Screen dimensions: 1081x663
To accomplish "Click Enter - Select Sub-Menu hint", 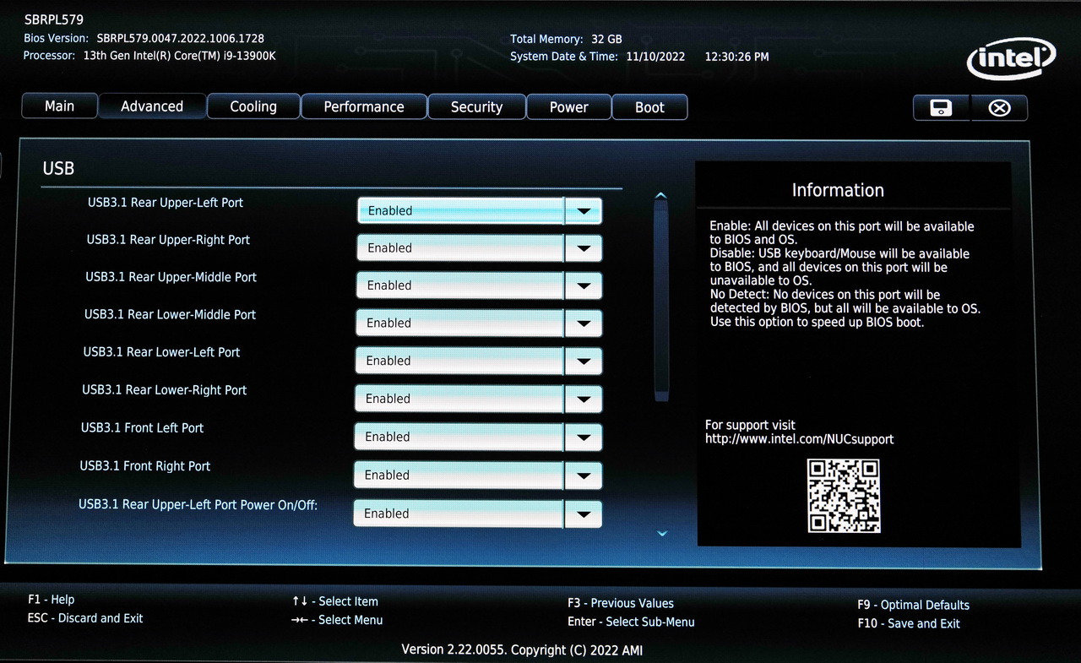I will pos(631,622).
